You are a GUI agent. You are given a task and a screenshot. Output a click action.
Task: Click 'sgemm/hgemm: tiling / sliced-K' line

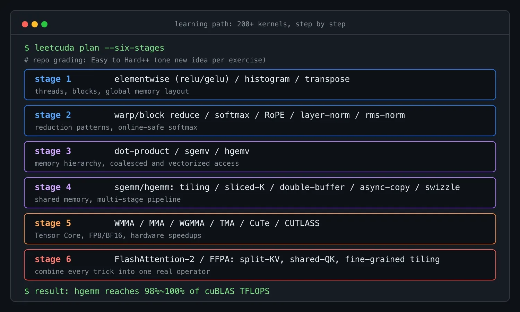click(x=287, y=187)
